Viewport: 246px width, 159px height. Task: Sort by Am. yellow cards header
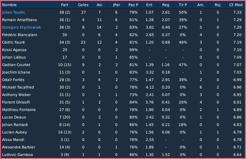[201, 5]
